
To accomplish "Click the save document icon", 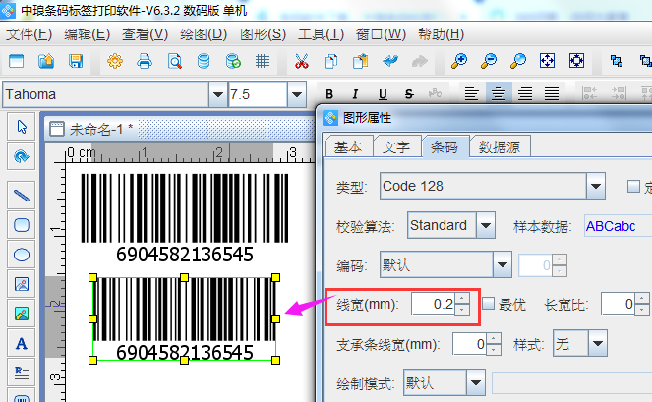I will tap(75, 61).
